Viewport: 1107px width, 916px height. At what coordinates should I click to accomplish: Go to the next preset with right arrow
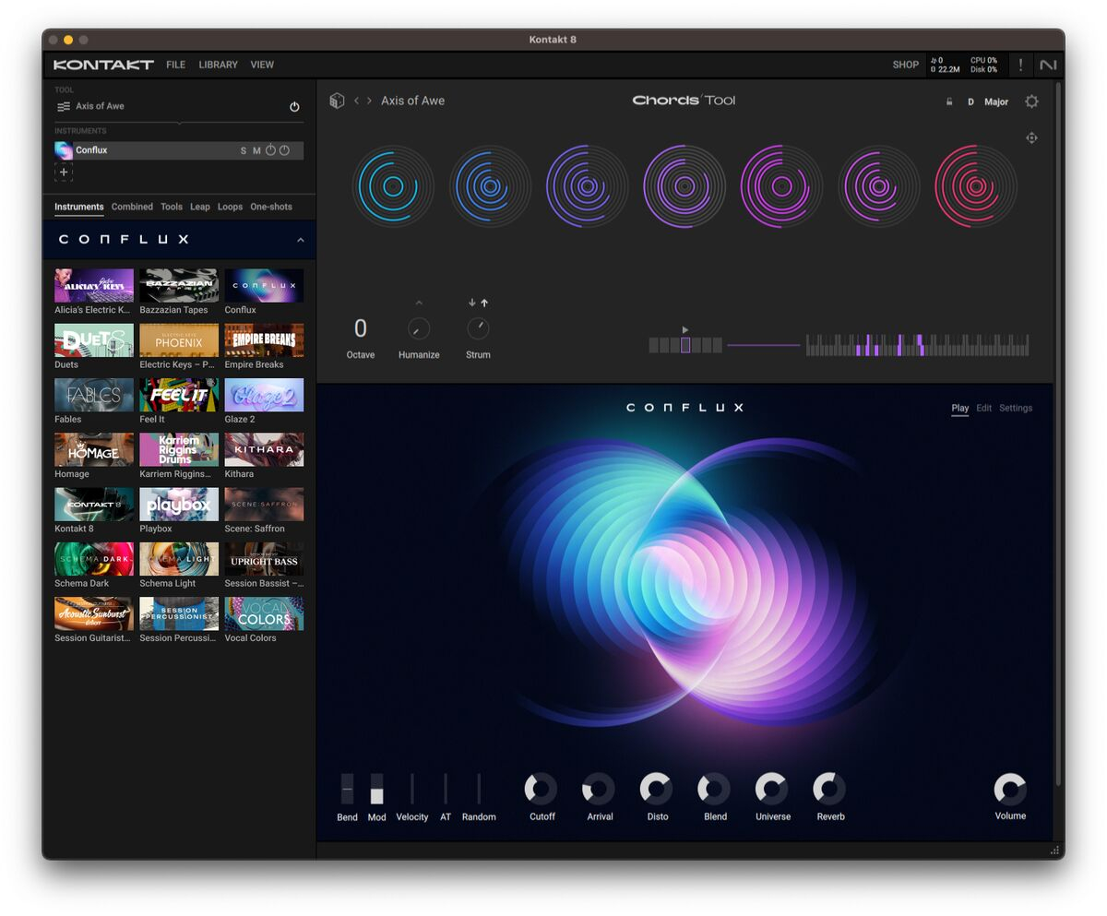pos(370,101)
